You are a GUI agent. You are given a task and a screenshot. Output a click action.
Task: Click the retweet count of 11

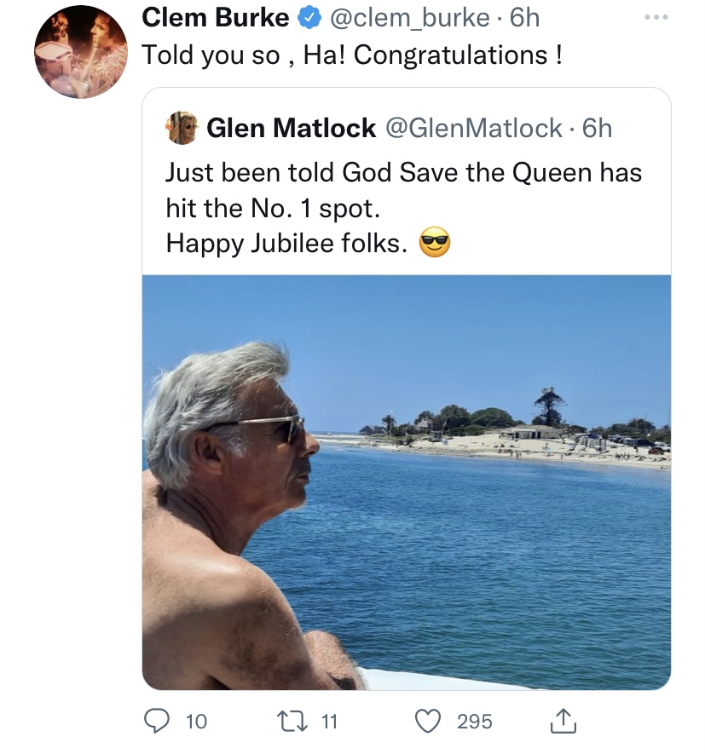pyautogui.click(x=329, y=721)
